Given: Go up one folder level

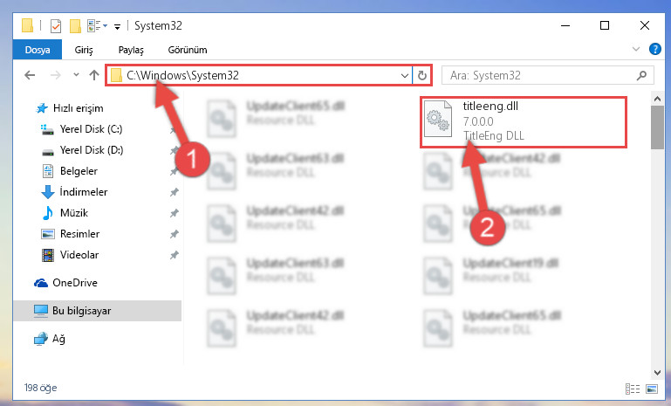Looking at the screenshot, I should coord(94,75).
